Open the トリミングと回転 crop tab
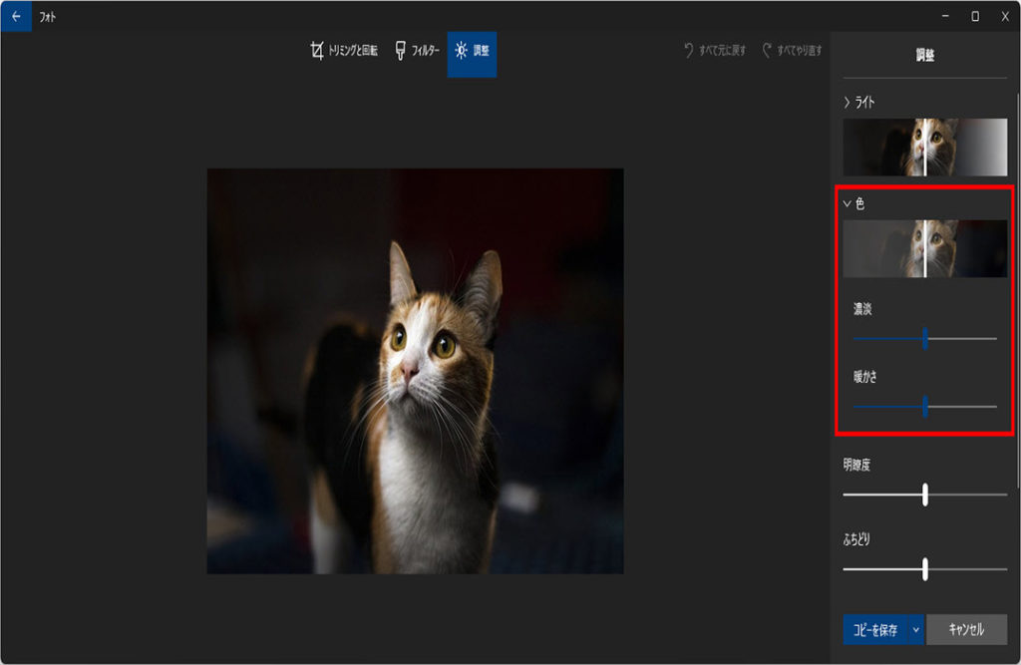1021x665 pixels. (x=344, y=51)
